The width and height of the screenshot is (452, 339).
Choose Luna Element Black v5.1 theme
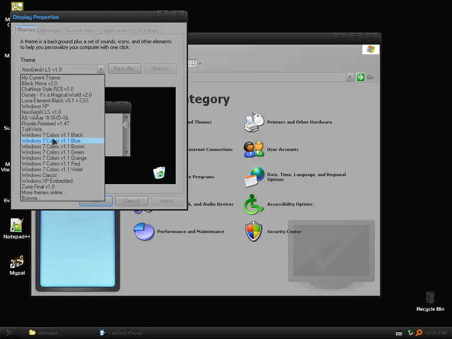click(63, 101)
